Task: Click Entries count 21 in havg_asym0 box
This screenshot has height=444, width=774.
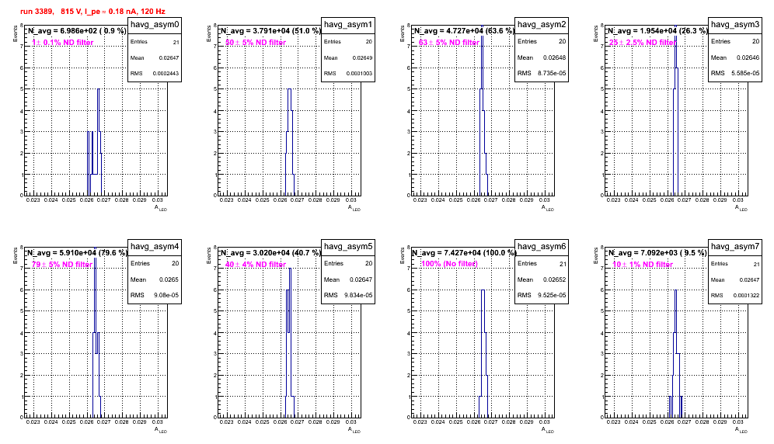Action: tap(176, 42)
